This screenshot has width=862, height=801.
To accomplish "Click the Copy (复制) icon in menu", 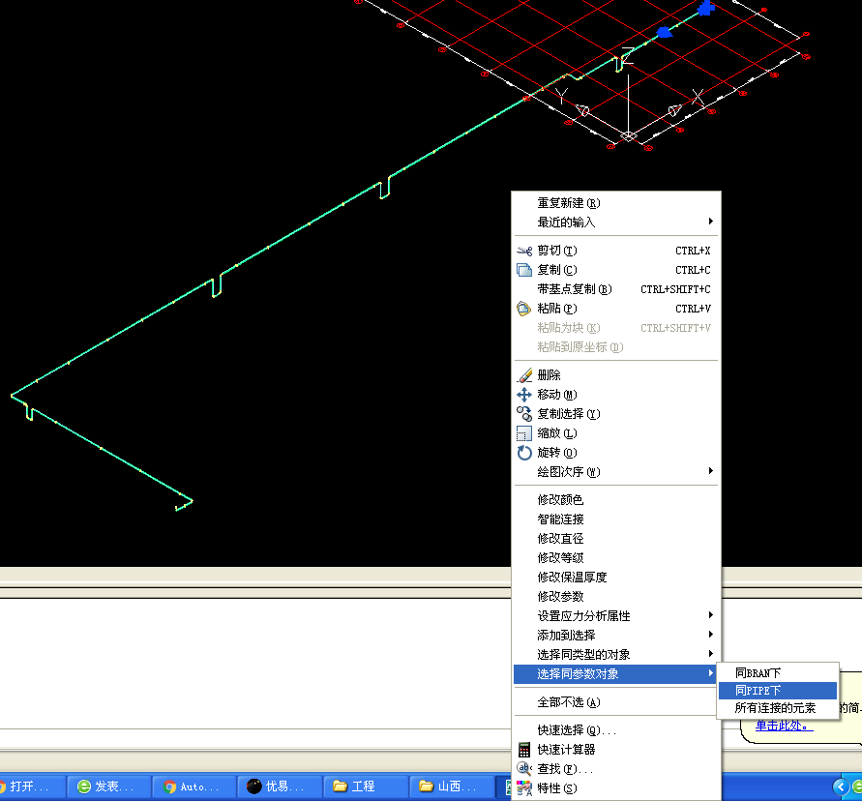I will pyautogui.click(x=524, y=270).
